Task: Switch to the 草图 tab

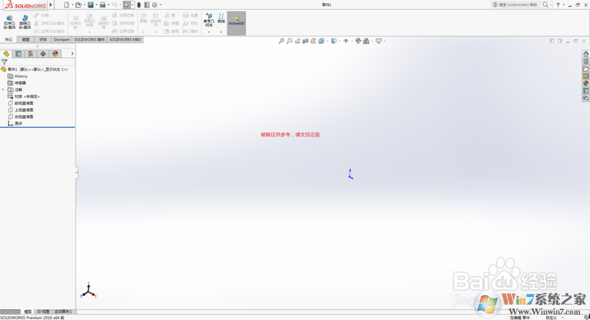Action: pyautogui.click(x=25, y=40)
